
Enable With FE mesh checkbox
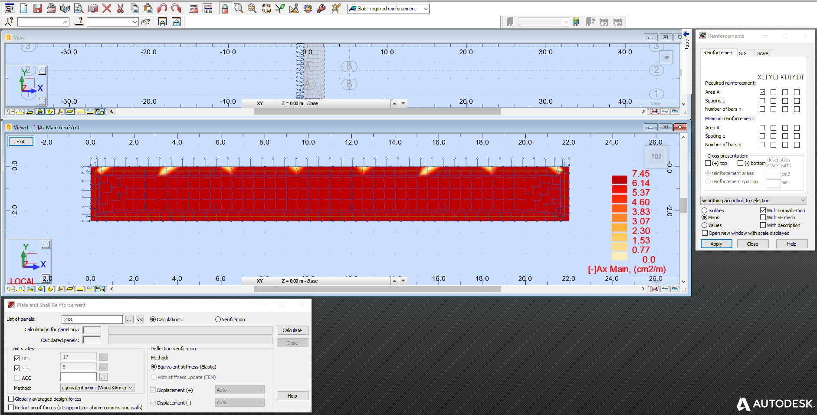pyautogui.click(x=763, y=217)
